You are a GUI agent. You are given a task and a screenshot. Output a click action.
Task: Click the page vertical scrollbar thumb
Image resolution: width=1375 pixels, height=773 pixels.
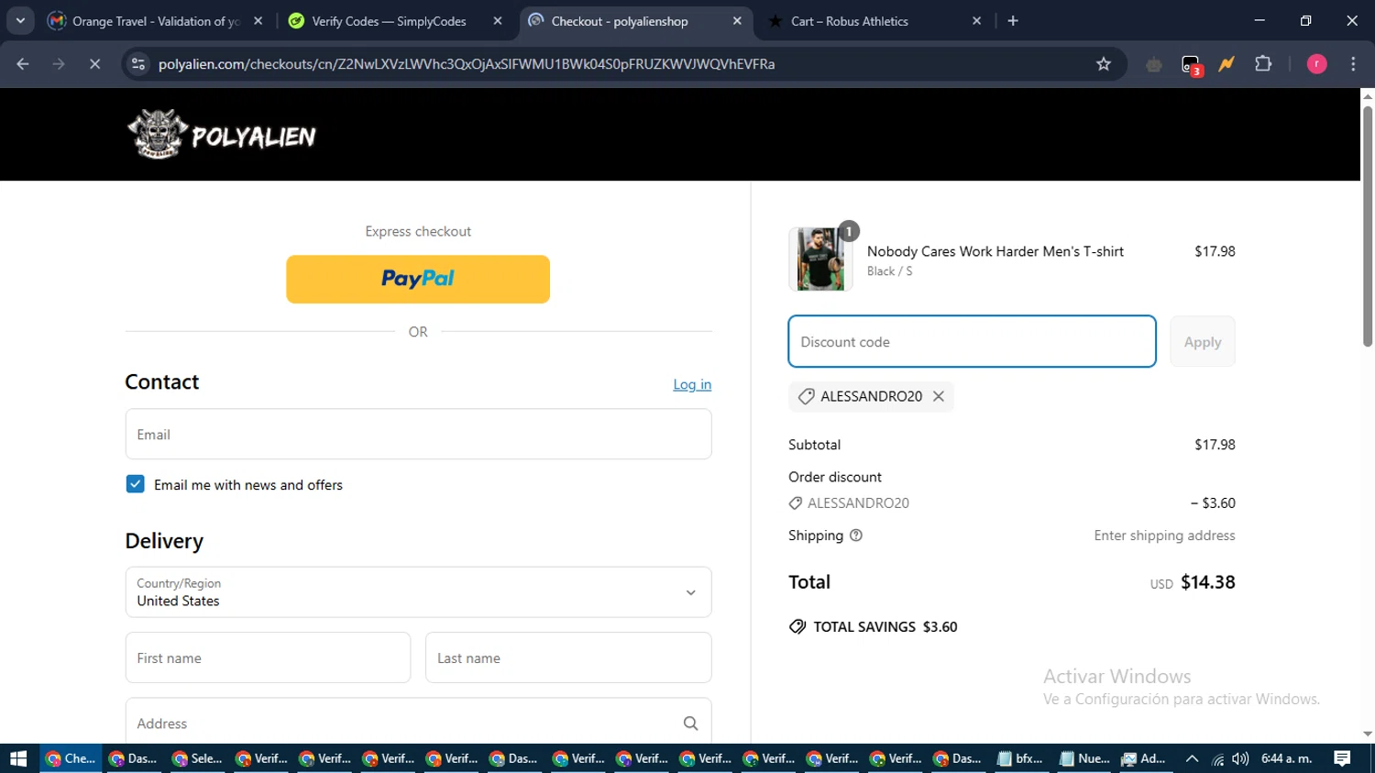pyautogui.click(x=1368, y=226)
